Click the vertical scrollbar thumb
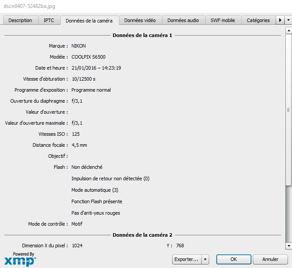 (288, 110)
